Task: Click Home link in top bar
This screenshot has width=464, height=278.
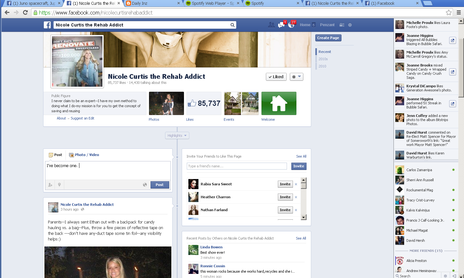Action: (305, 25)
